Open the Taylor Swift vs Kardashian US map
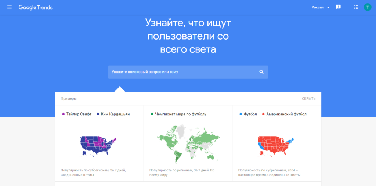 click(x=98, y=146)
